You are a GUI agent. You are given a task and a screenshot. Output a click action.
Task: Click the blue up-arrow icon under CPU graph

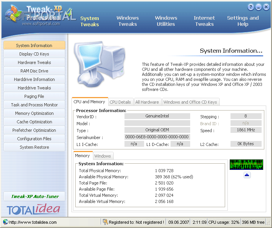pyautogui.click(x=247, y=175)
